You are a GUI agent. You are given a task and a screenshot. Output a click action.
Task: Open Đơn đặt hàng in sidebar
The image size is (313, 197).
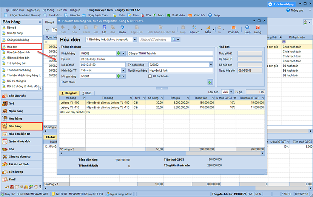pyautogui.click(x=15, y=33)
